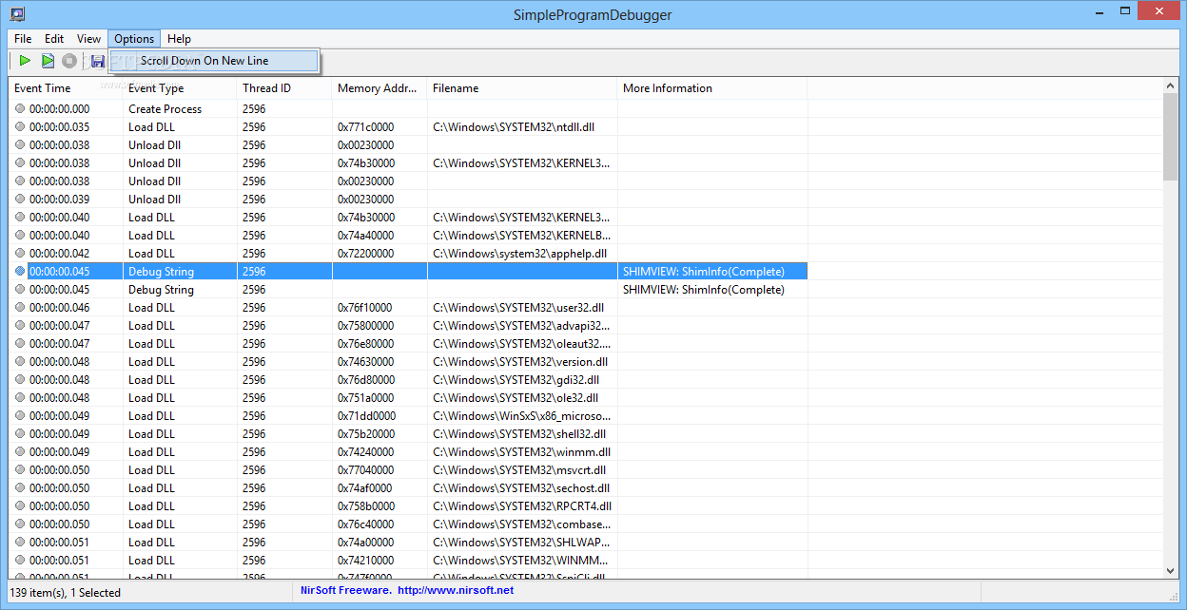The width and height of the screenshot is (1187, 610).
Task: Sort by the Event Type column header
Action: (x=180, y=88)
